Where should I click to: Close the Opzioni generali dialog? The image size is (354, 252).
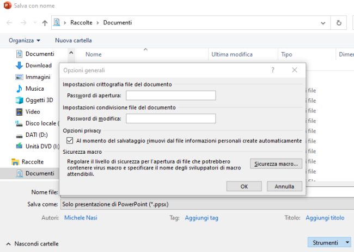[295, 70]
